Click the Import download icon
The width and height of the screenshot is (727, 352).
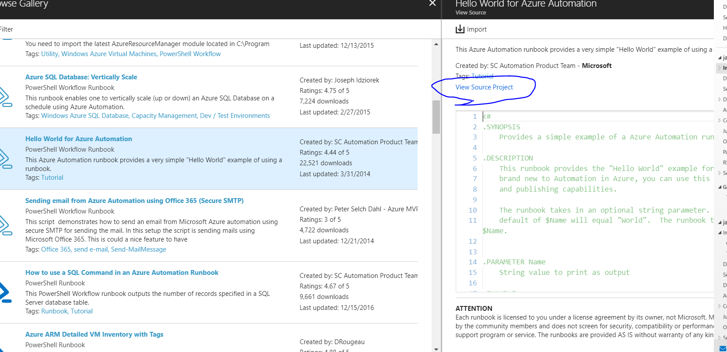click(x=460, y=29)
